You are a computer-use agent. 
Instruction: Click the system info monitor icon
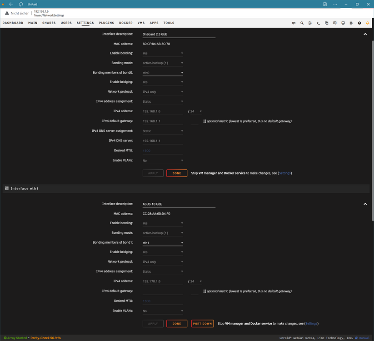[x=343, y=23]
